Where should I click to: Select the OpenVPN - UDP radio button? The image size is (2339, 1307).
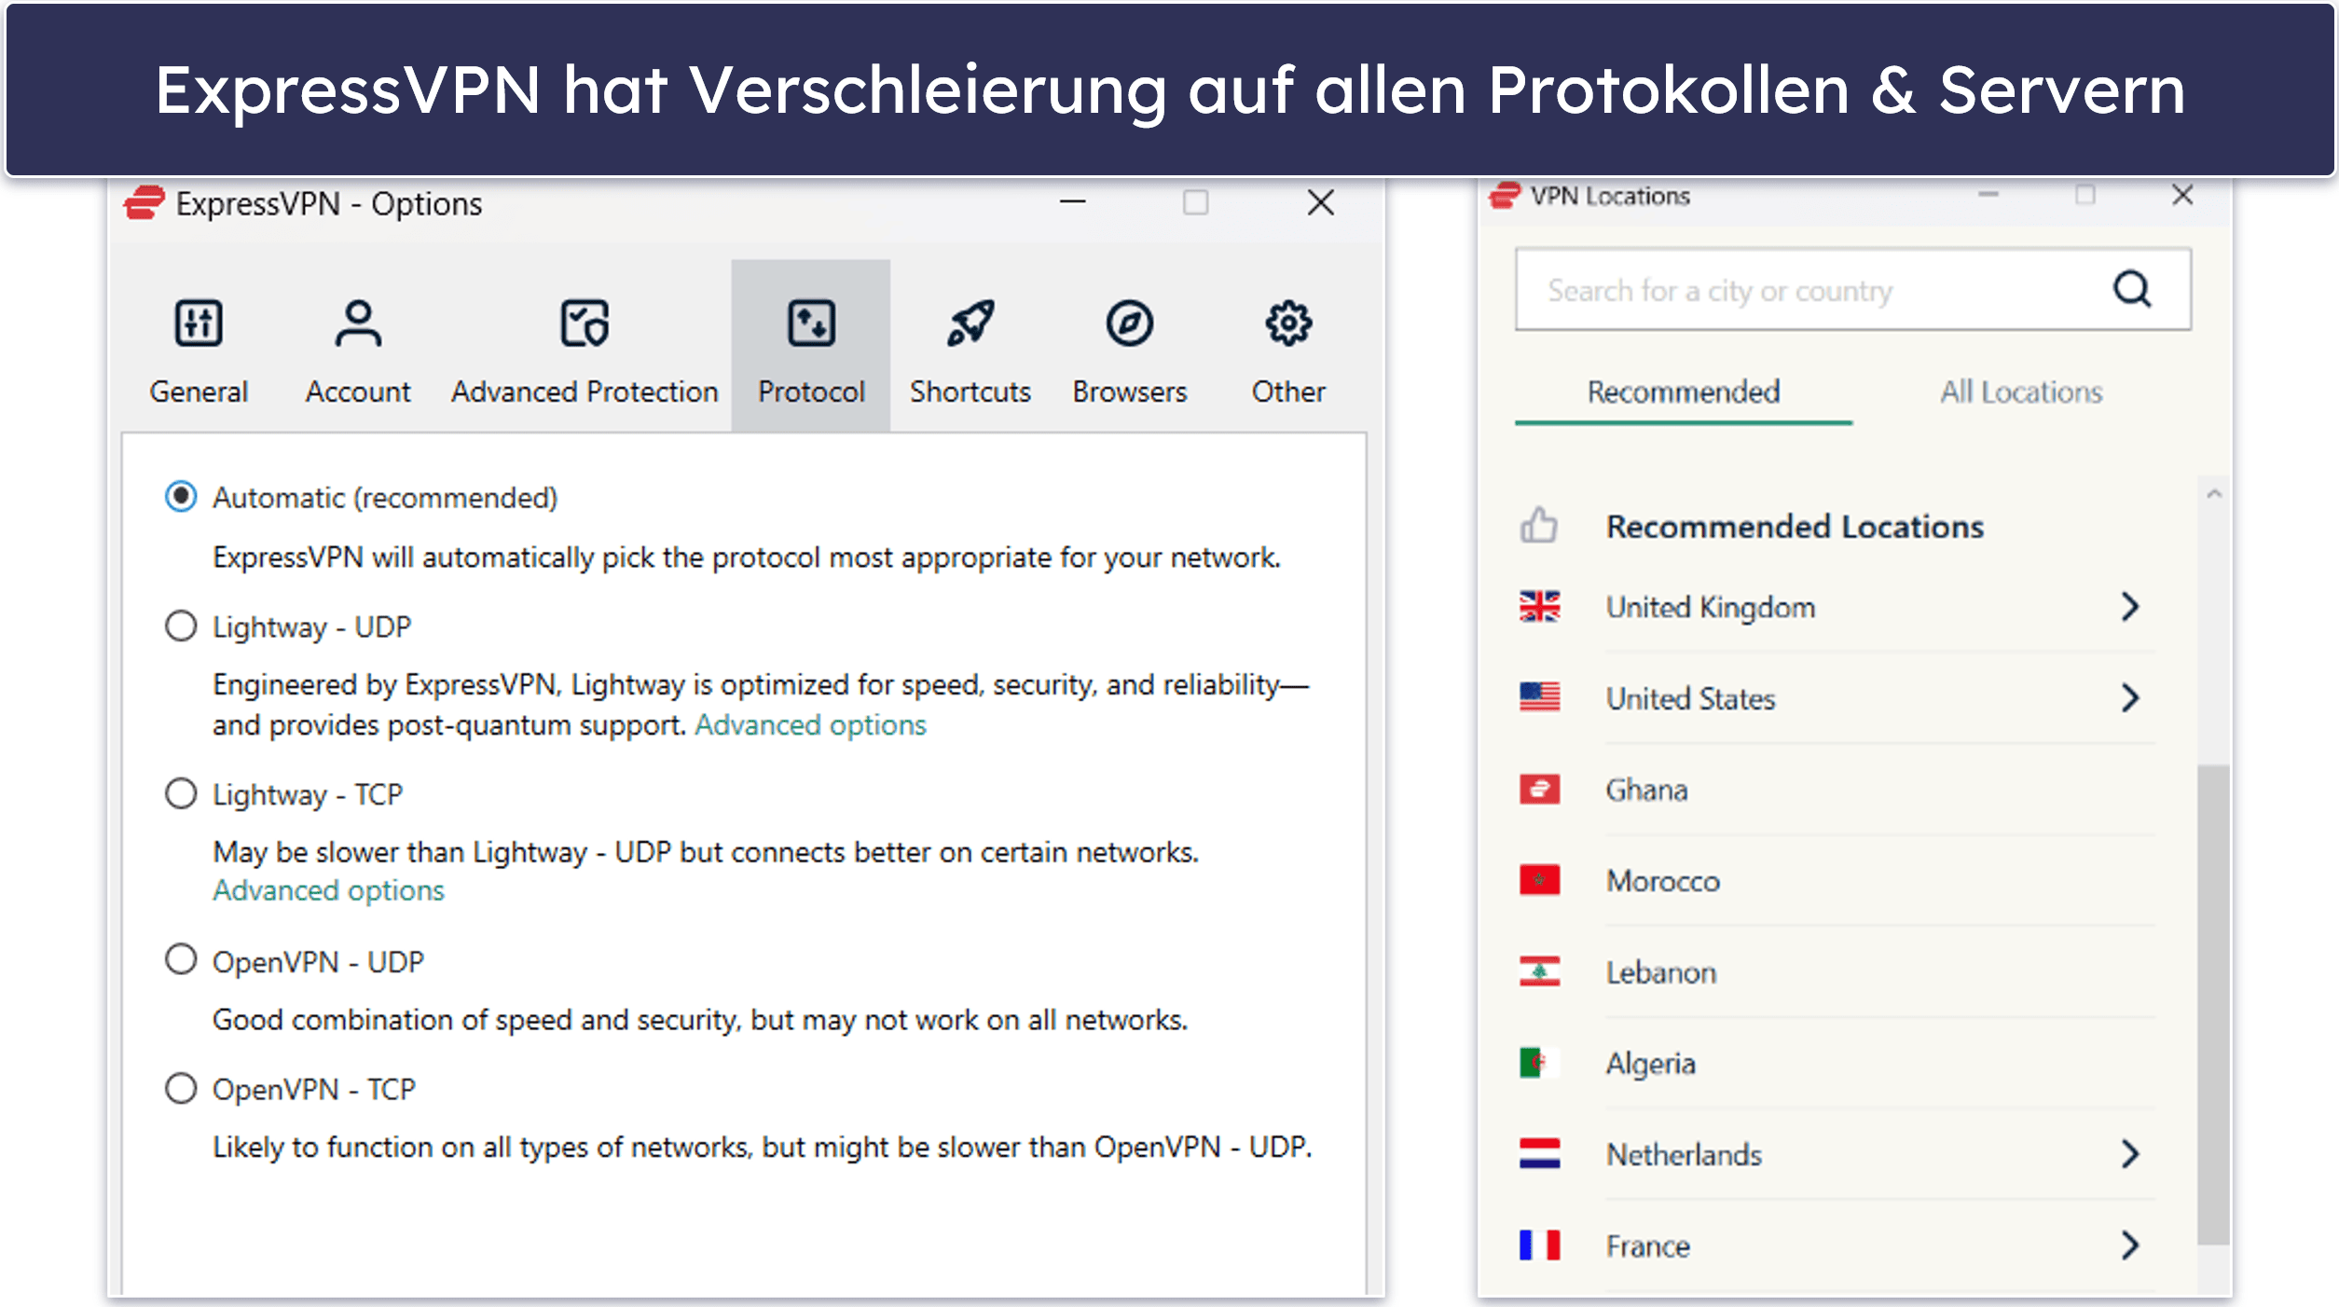181,959
